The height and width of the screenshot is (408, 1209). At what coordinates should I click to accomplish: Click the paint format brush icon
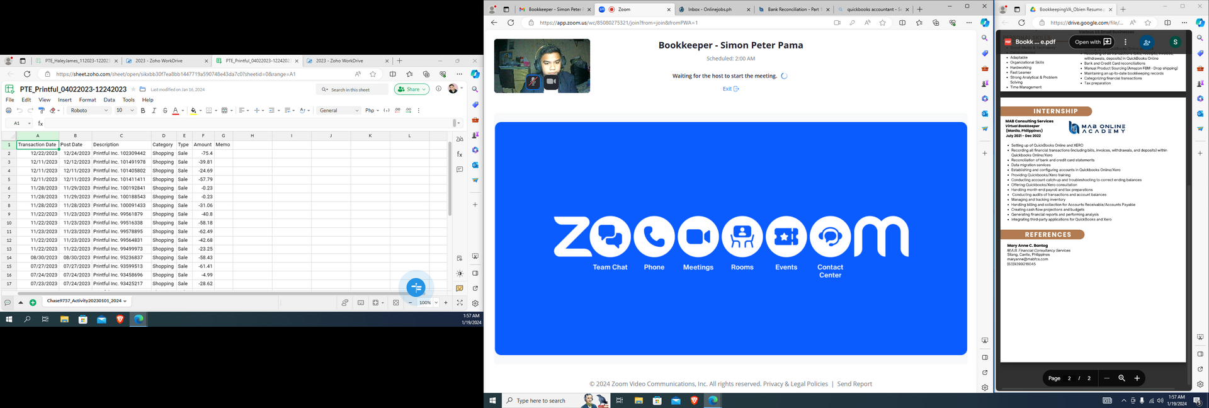pos(42,111)
